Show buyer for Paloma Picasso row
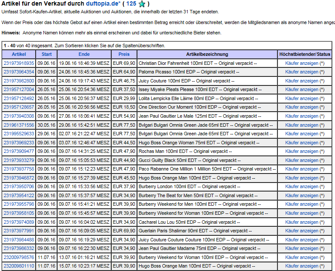Screen dimensions: 335x271 point(301,72)
